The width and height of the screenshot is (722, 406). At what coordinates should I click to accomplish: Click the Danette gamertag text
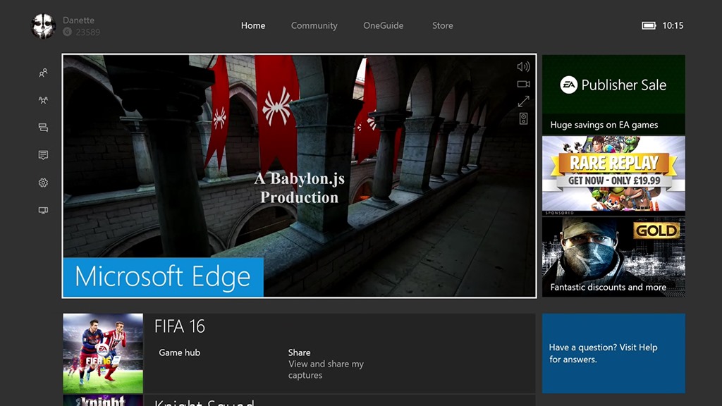pos(79,20)
